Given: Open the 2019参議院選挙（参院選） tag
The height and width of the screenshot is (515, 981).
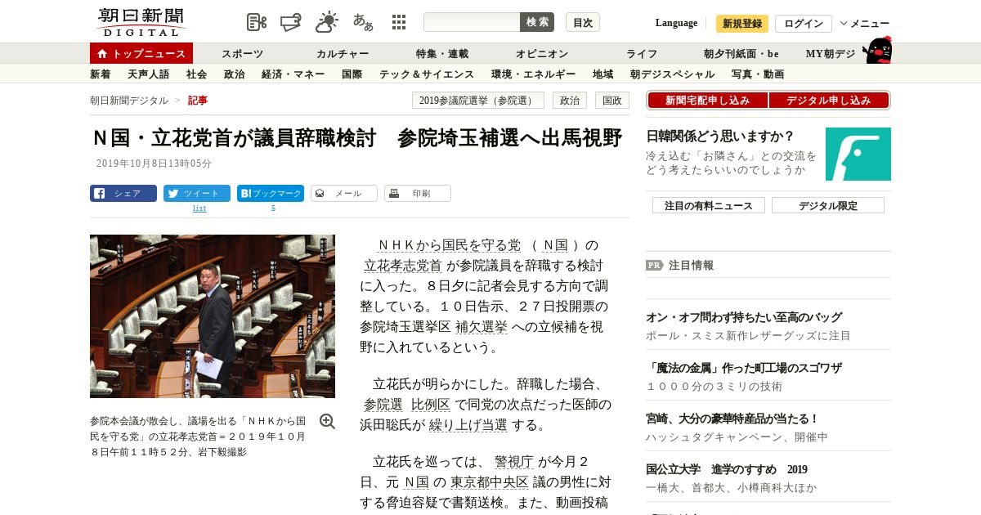Looking at the screenshot, I should (x=478, y=101).
